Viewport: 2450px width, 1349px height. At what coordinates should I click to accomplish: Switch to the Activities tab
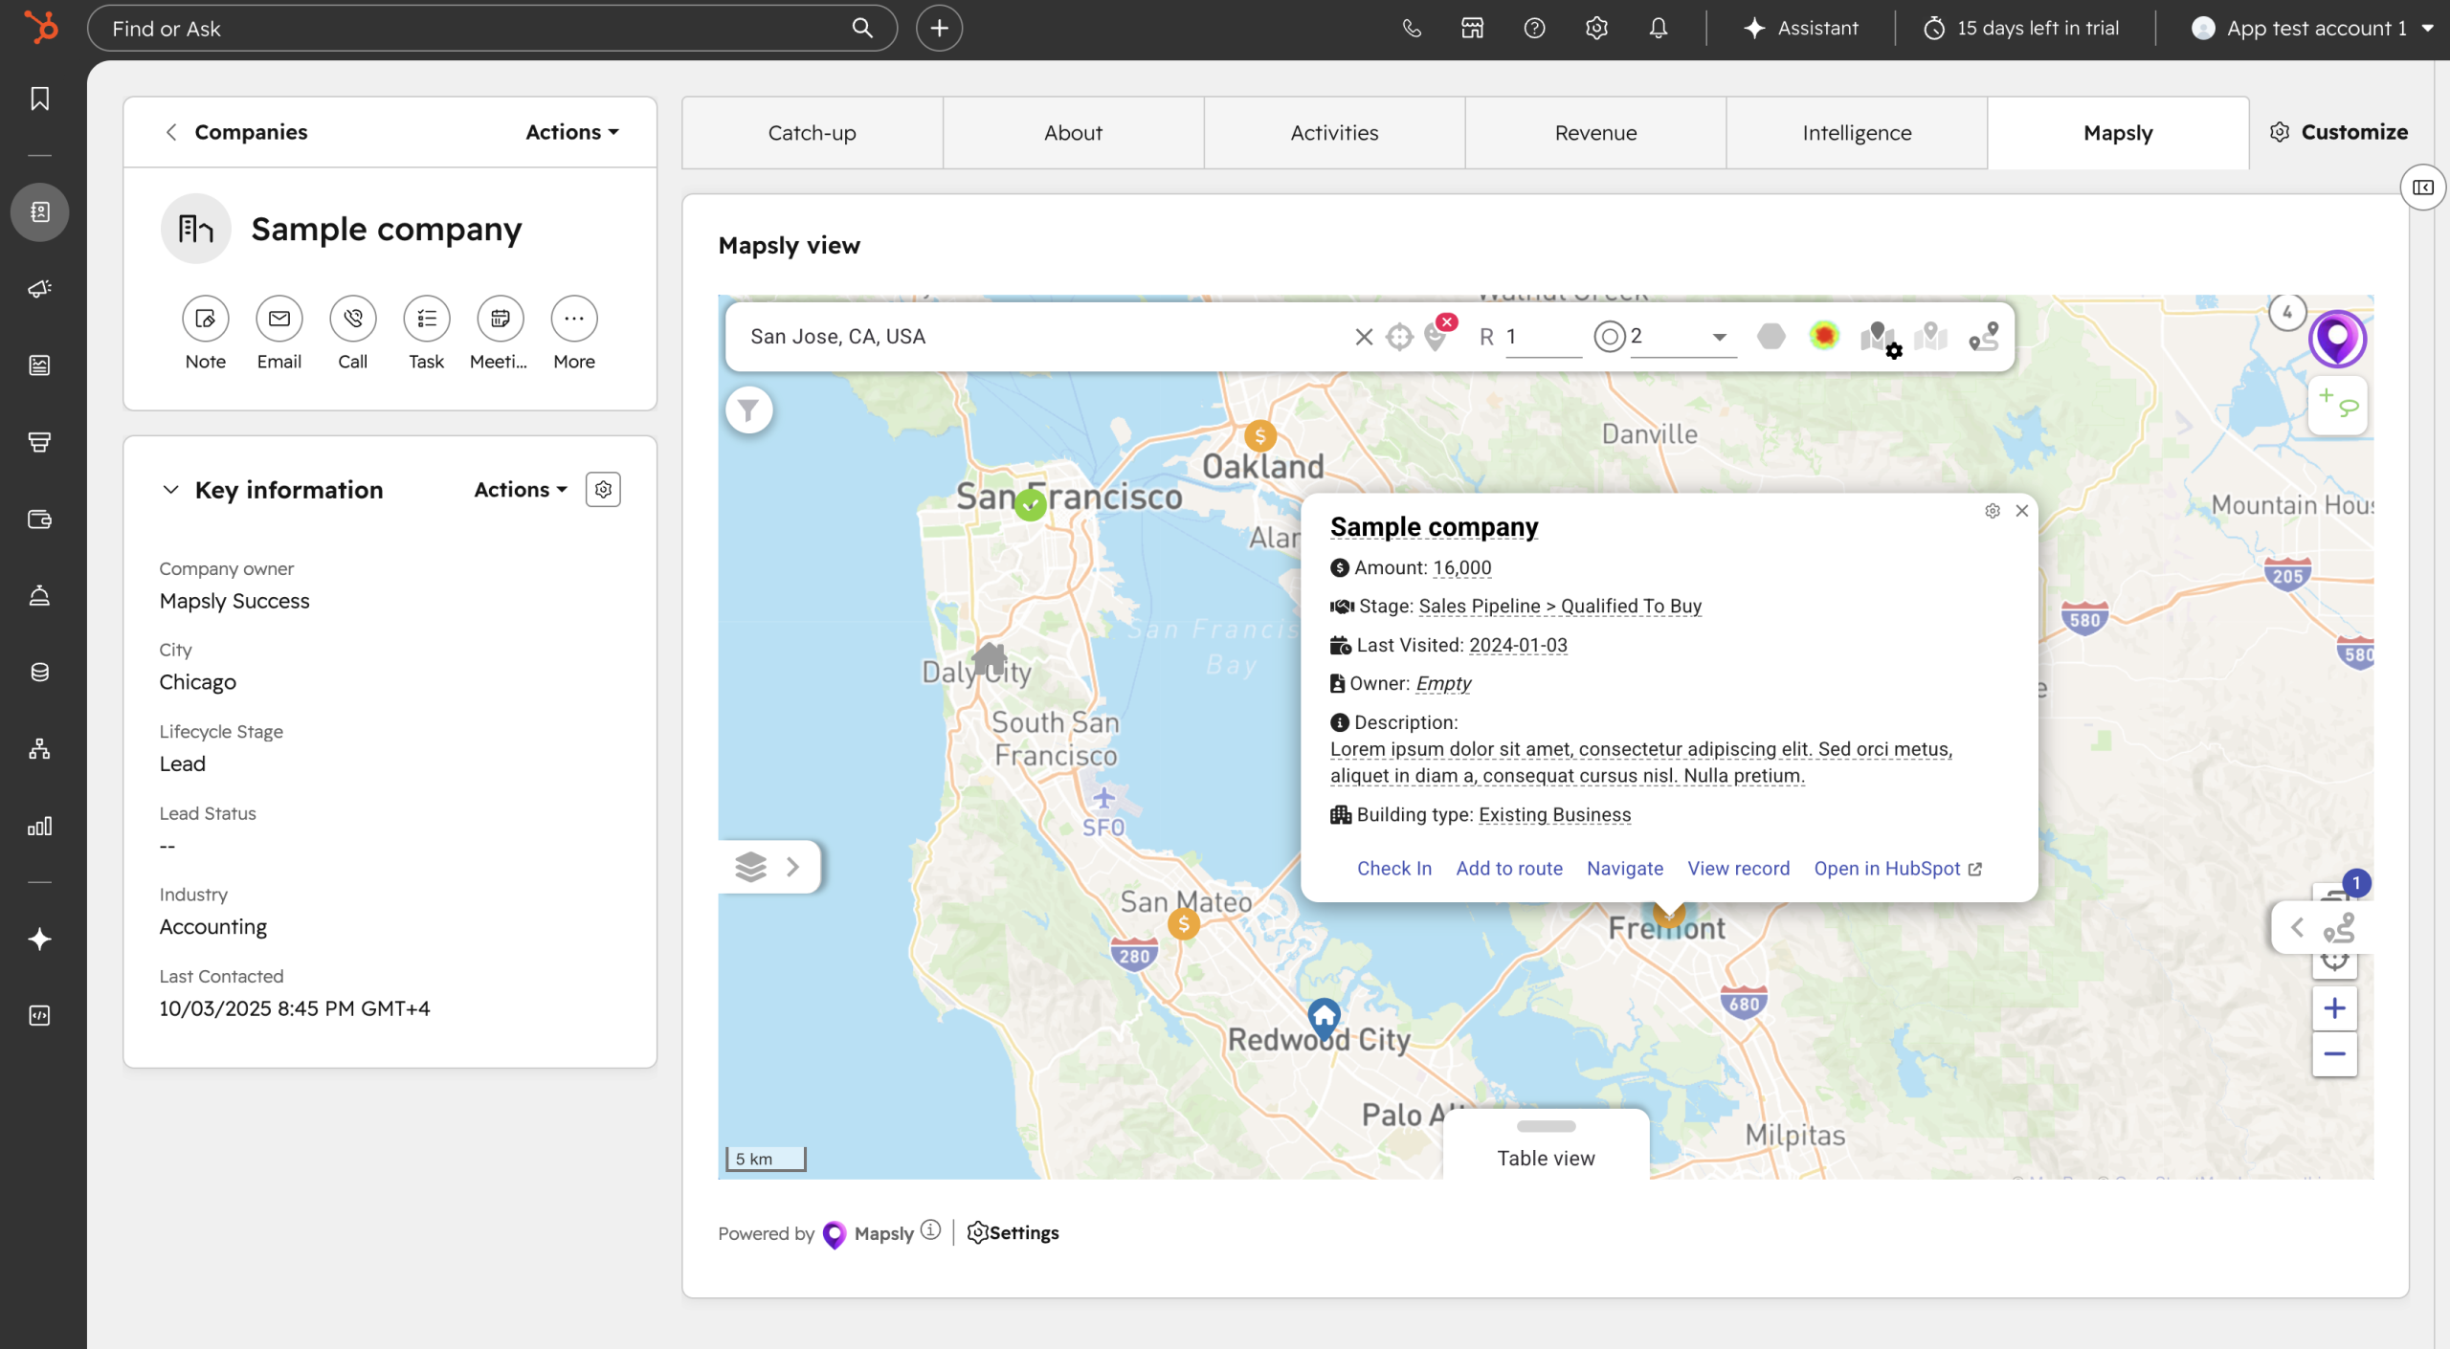point(1334,133)
